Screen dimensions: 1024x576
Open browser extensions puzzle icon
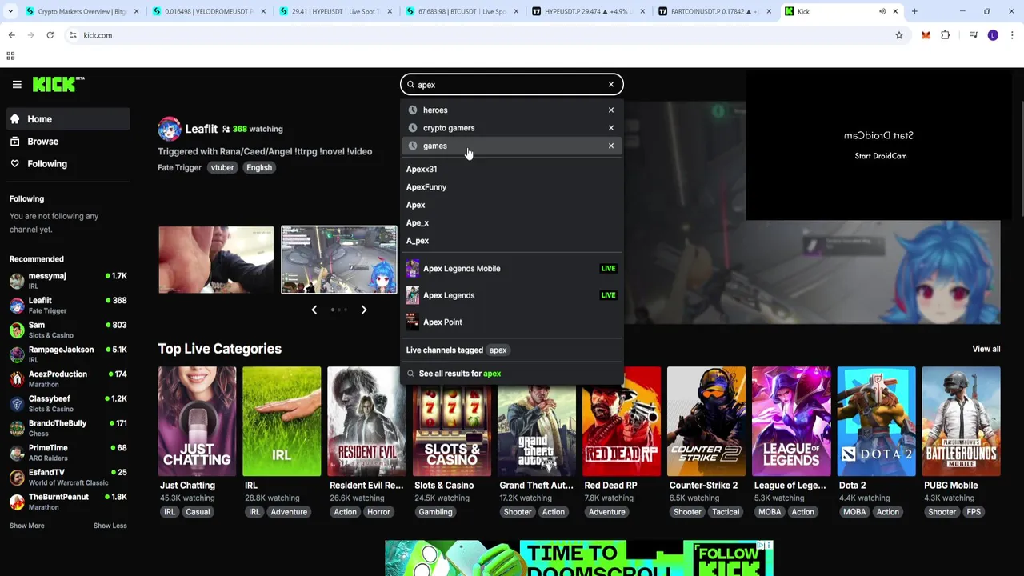tap(946, 35)
